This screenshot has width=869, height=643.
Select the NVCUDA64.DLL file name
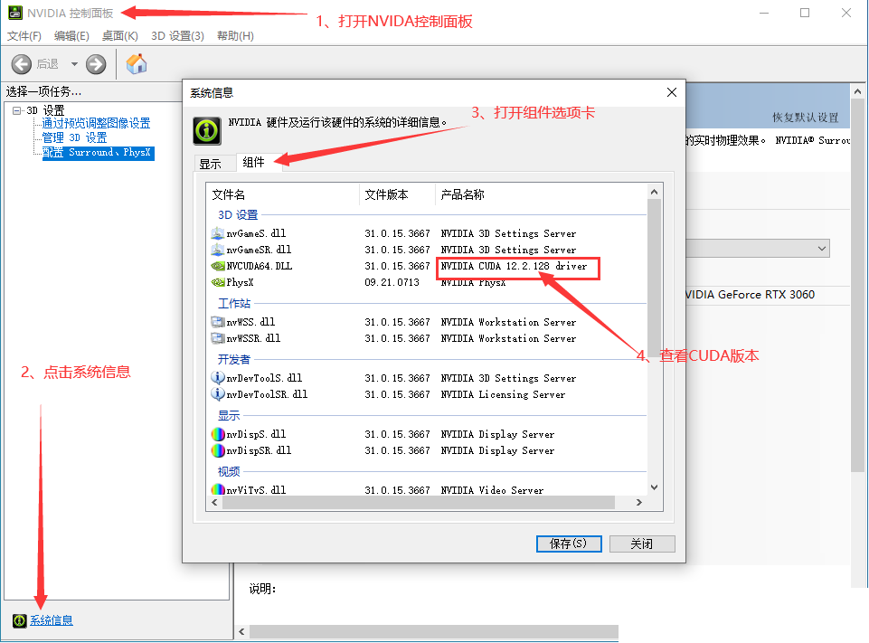260,266
